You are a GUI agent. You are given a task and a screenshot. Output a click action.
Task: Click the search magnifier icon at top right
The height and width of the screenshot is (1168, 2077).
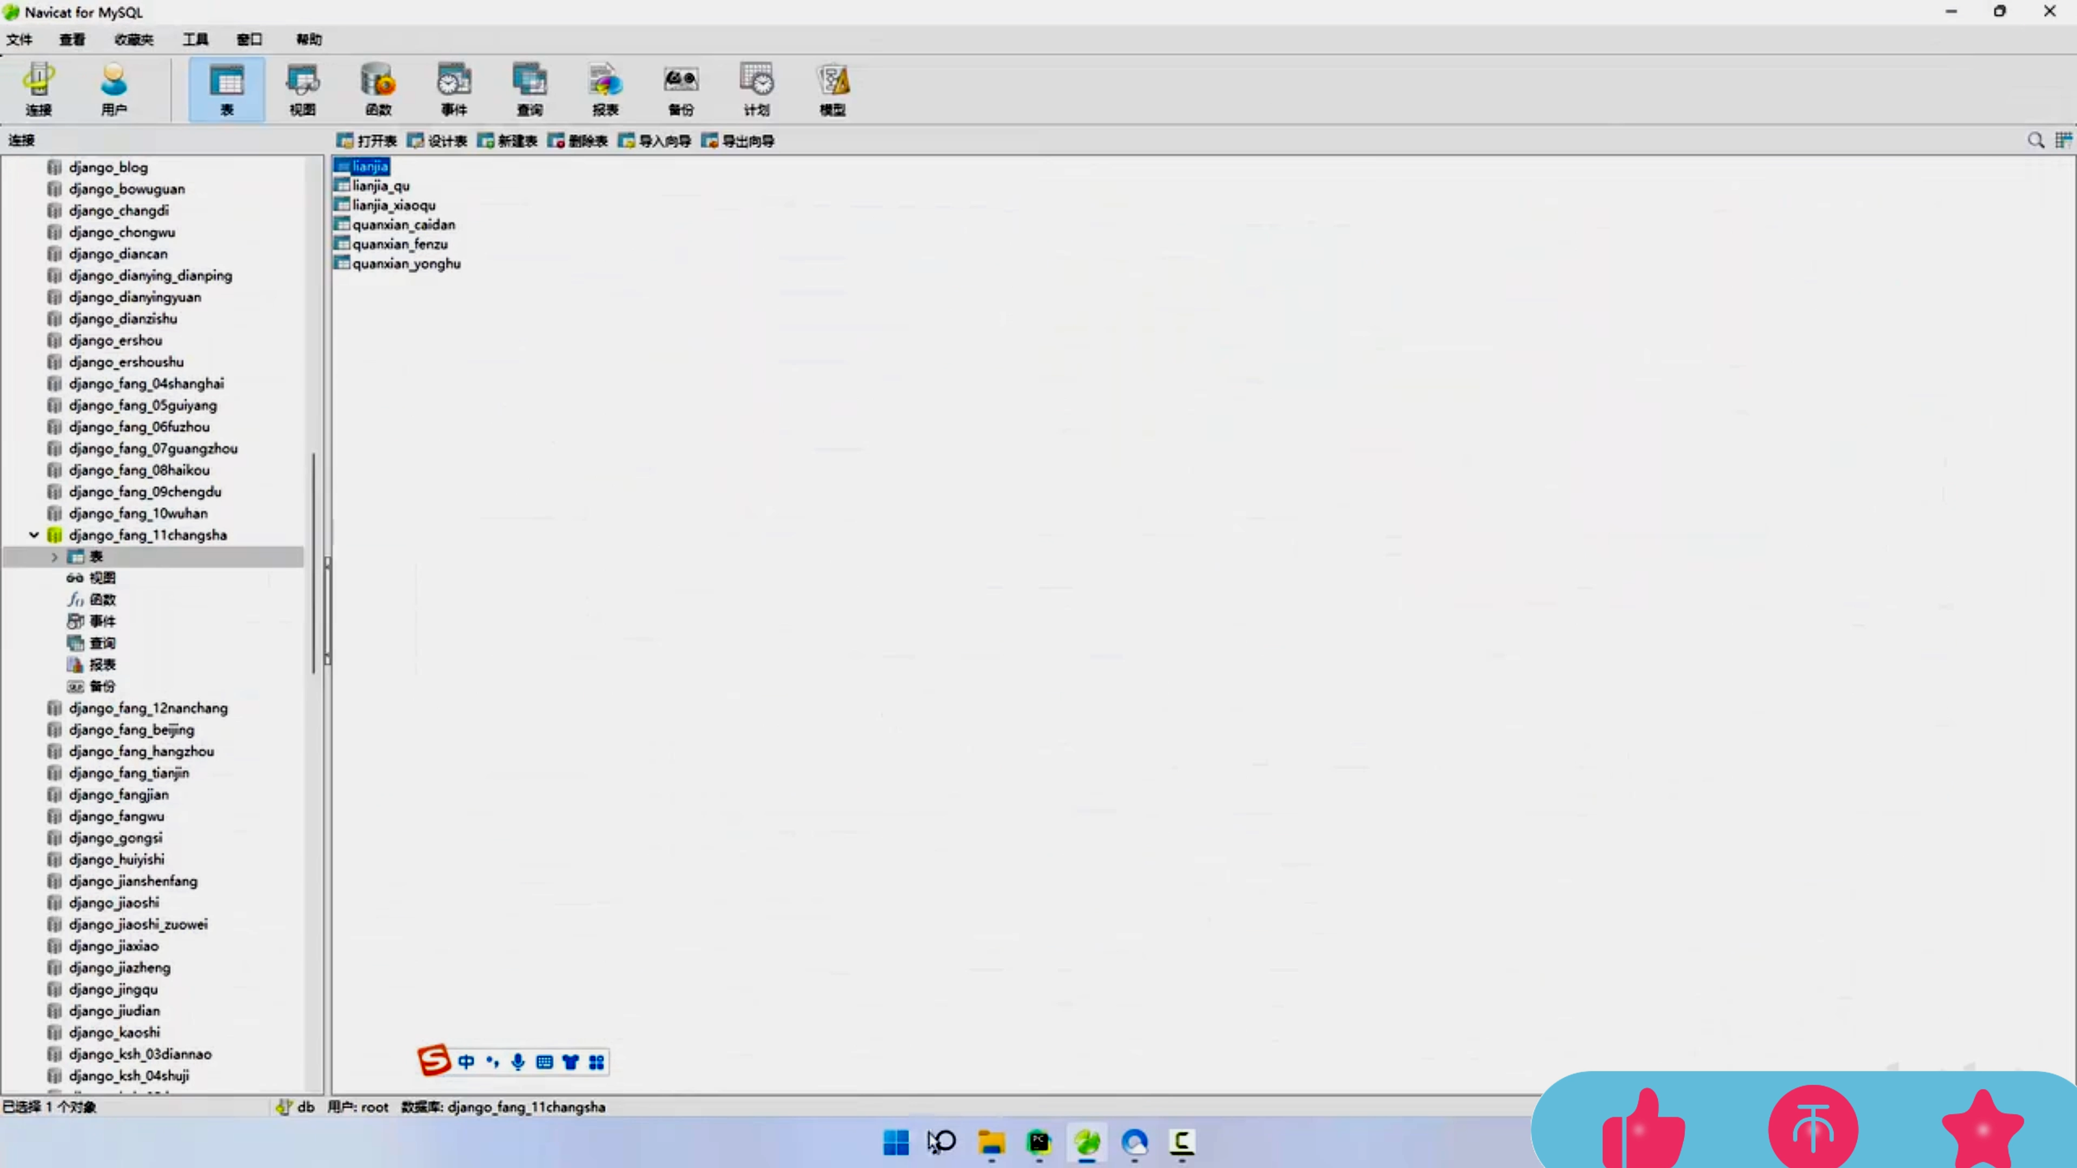pyautogui.click(x=2035, y=141)
